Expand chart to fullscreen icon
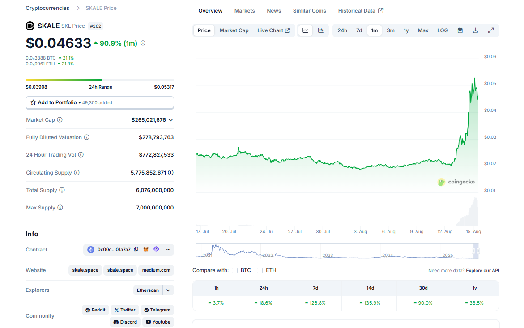This screenshot has height=328, width=524. coord(491,30)
